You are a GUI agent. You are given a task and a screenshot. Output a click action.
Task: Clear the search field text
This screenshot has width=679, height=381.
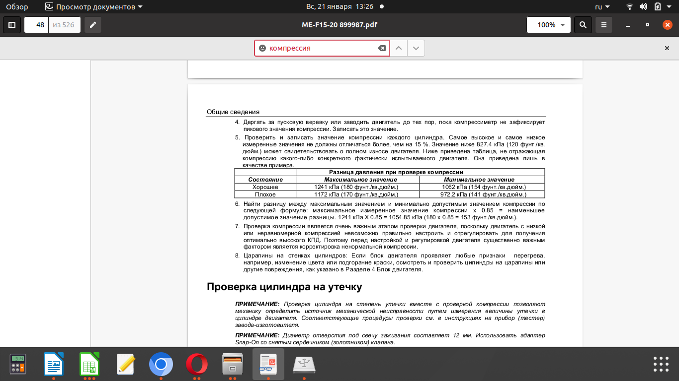click(x=381, y=48)
